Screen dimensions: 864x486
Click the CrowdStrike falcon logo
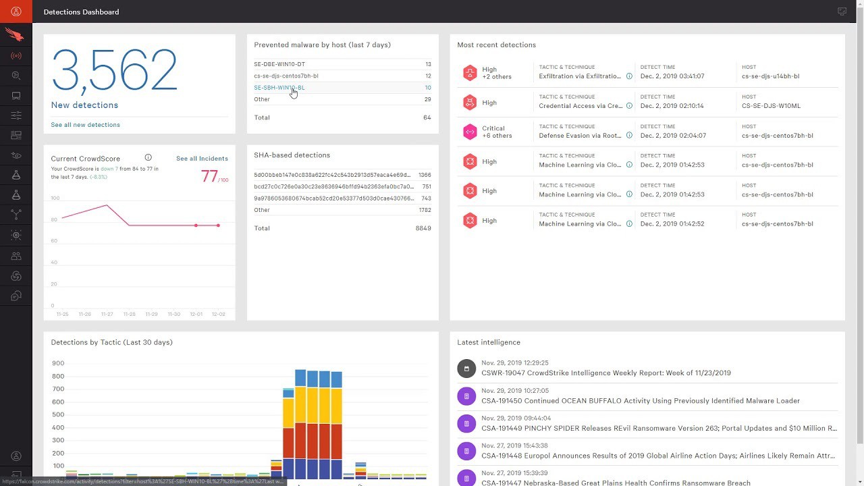pos(14,34)
